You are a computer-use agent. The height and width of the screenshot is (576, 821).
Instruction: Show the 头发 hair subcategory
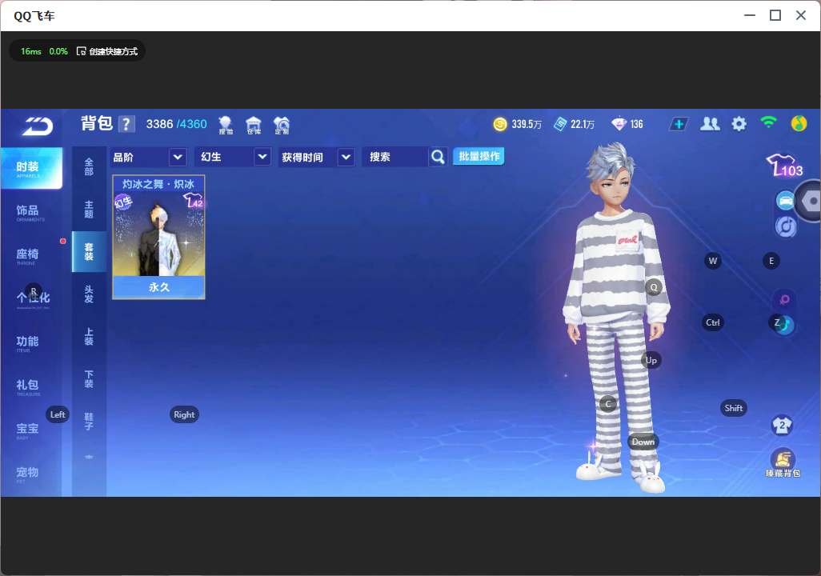[89, 294]
